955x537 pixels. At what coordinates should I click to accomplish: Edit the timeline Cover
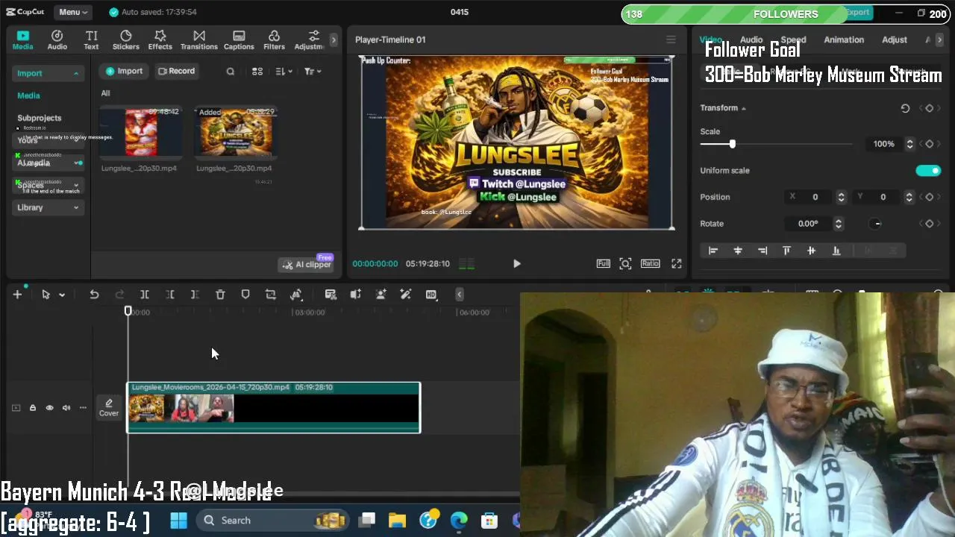(109, 407)
